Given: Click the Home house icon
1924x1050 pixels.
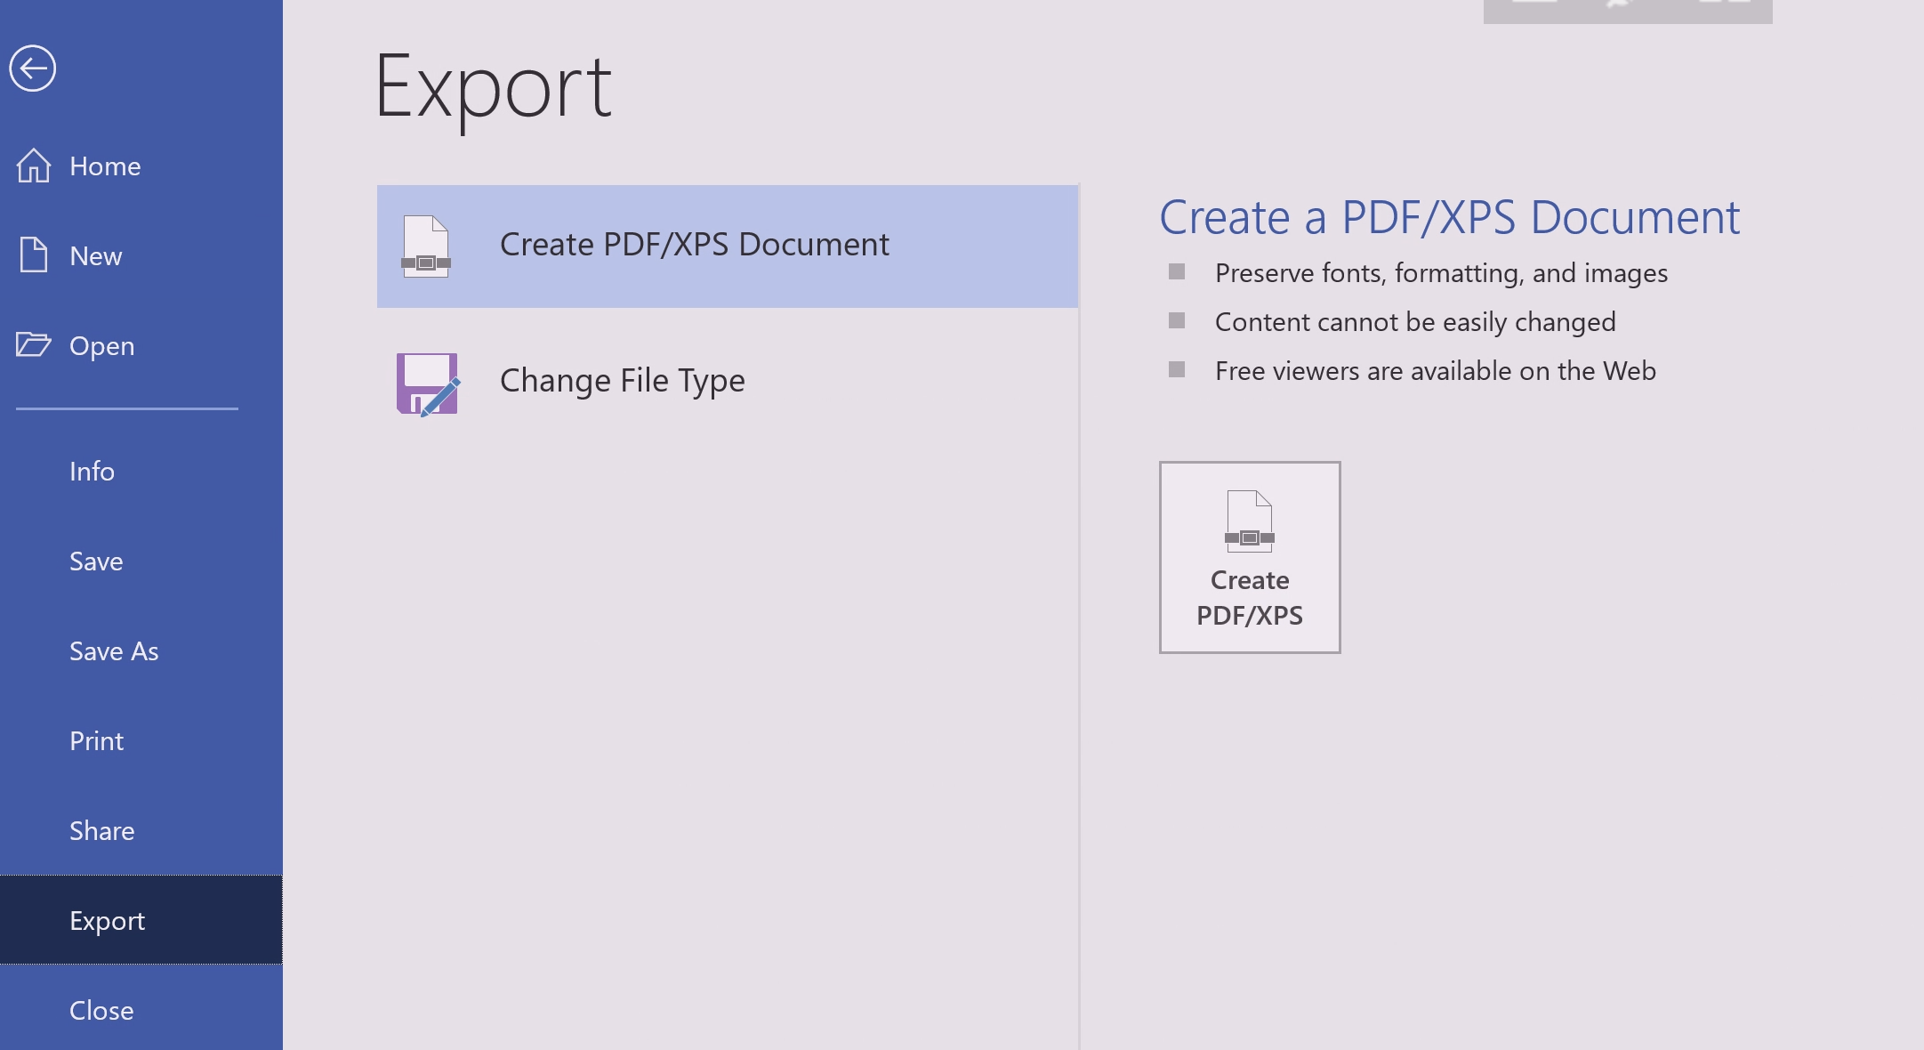Looking at the screenshot, I should click(34, 166).
